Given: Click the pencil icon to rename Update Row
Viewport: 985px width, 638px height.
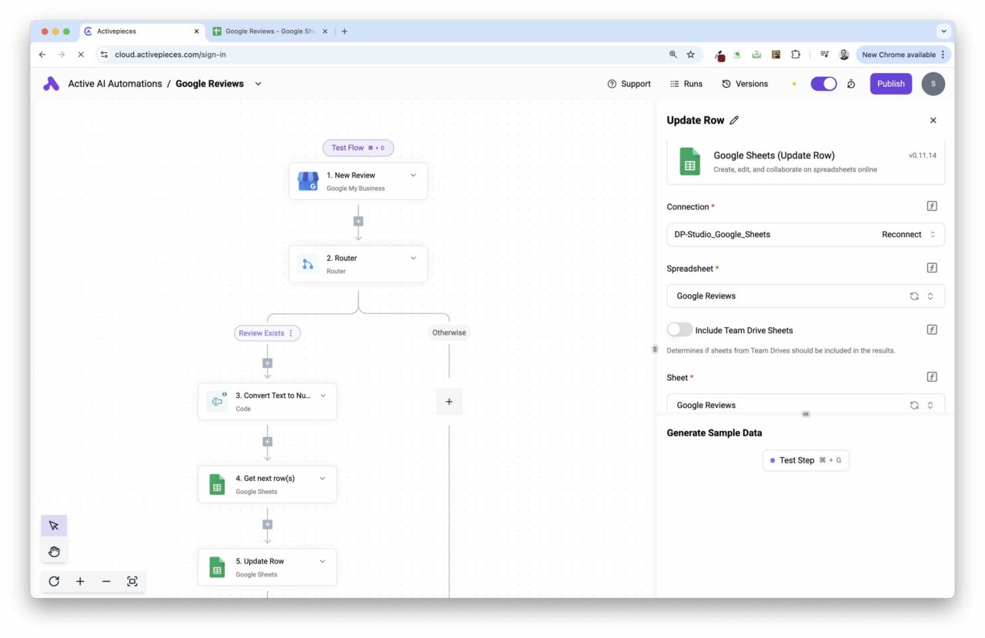Looking at the screenshot, I should [x=734, y=120].
